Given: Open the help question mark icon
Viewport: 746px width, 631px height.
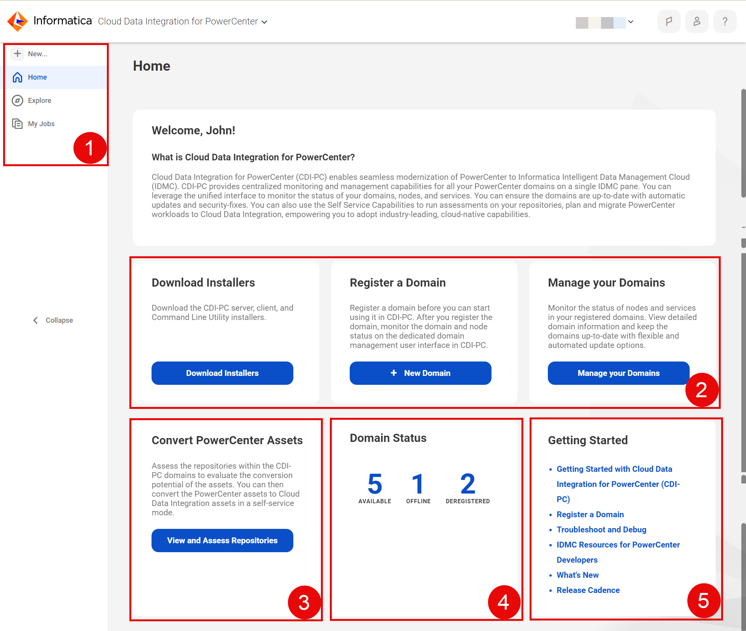Looking at the screenshot, I should tap(725, 21).
